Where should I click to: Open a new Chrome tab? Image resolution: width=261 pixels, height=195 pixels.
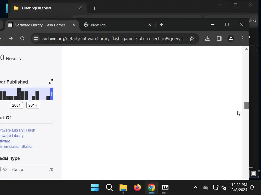tap(161, 25)
